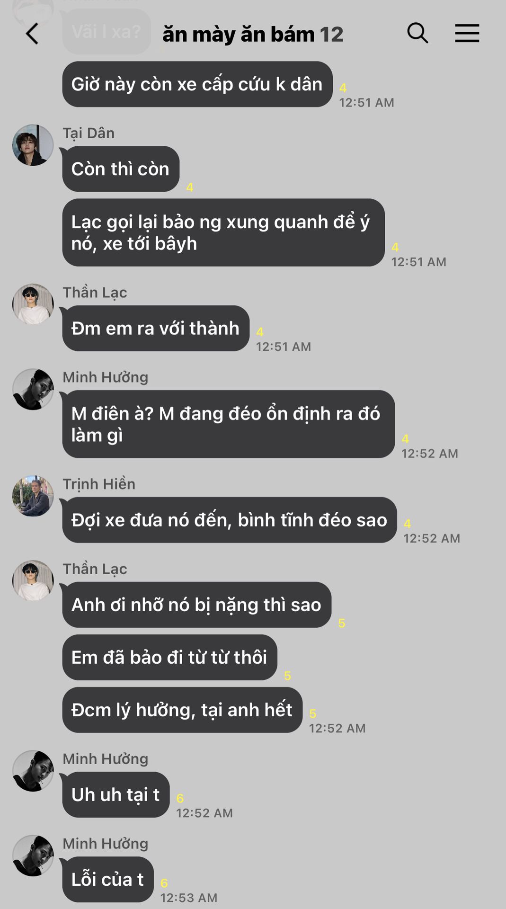Tap Thần Lạc's avatar beside 'Anh ơi nhỡ nó'
Image resolution: width=506 pixels, height=909 pixels.
pos(33,580)
